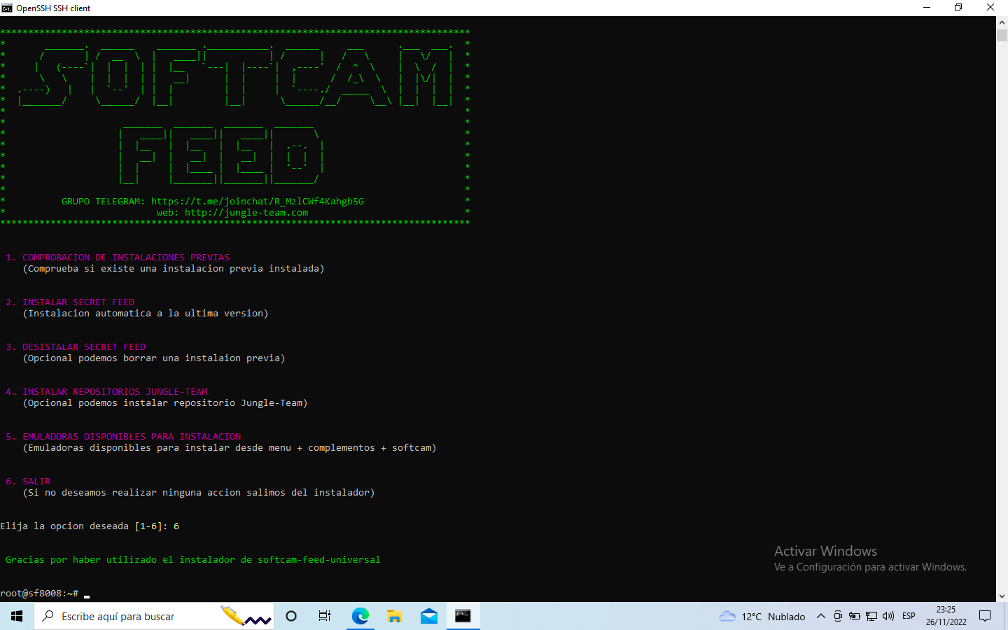Click the volume speaker tray icon
The width and height of the screenshot is (1008, 630).
click(888, 616)
